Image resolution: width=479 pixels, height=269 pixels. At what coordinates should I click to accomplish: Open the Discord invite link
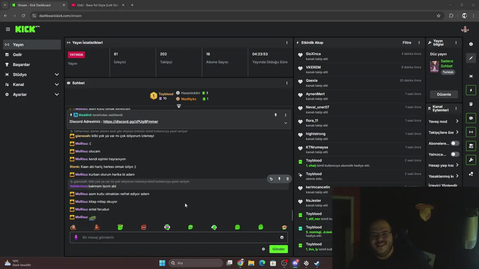coord(131,121)
